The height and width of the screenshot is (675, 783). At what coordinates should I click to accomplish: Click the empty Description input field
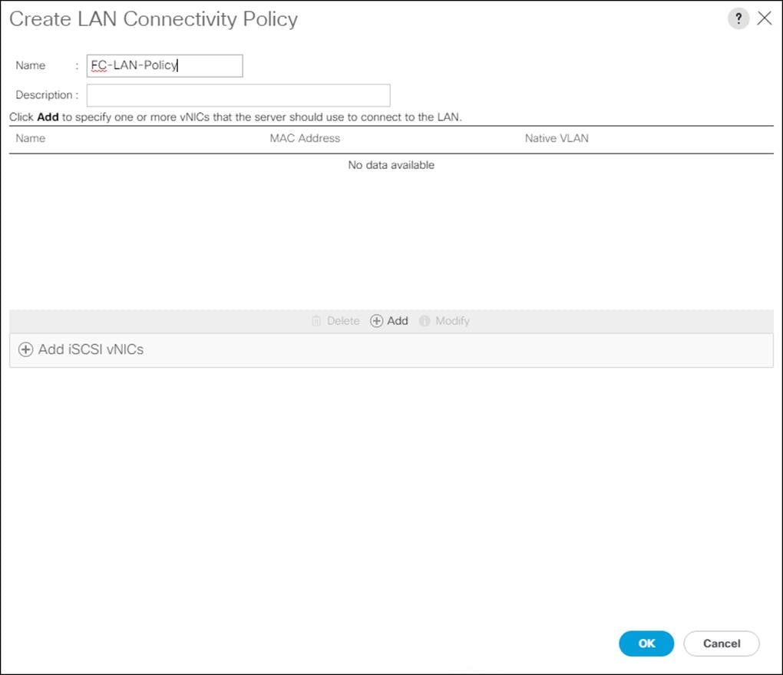(x=240, y=94)
